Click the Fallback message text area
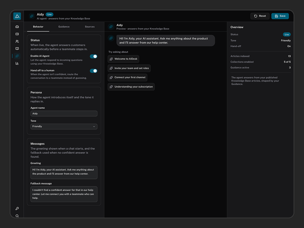 coord(64,194)
